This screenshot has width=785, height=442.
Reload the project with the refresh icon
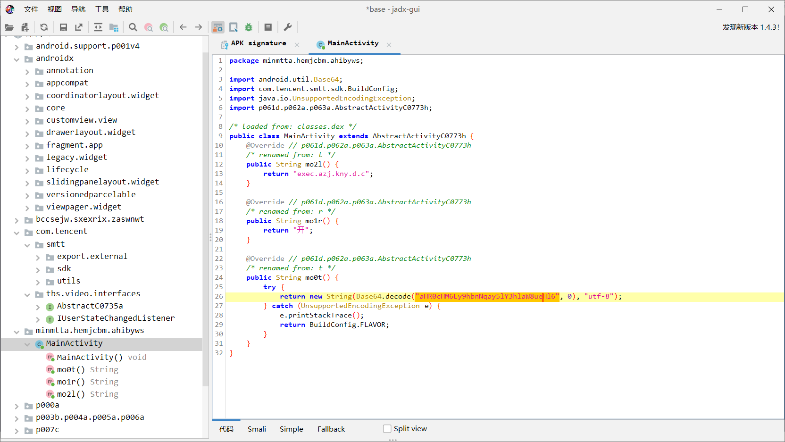click(x=44, y=27)
